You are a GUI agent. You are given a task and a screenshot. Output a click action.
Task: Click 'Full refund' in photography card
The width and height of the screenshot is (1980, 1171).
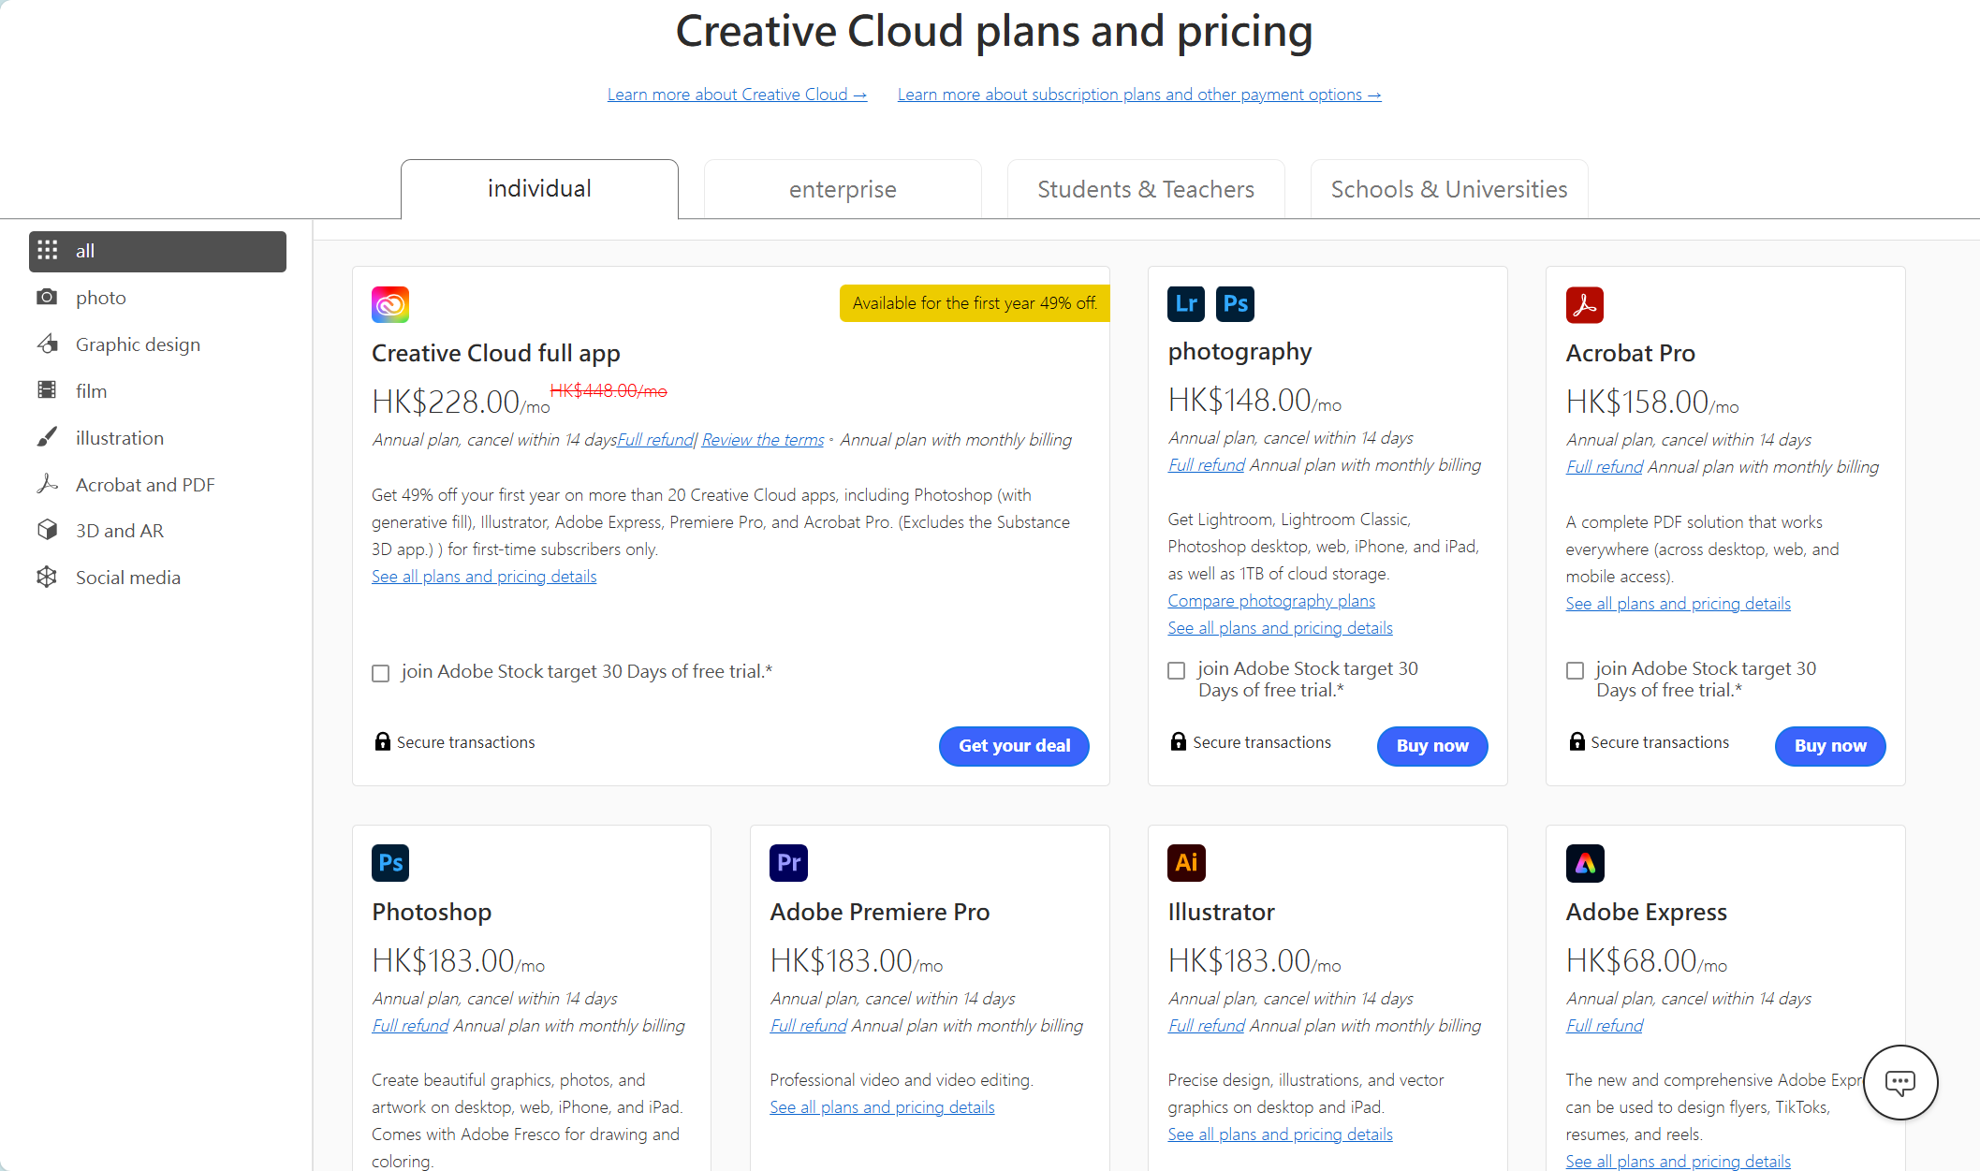point(1207,465)
